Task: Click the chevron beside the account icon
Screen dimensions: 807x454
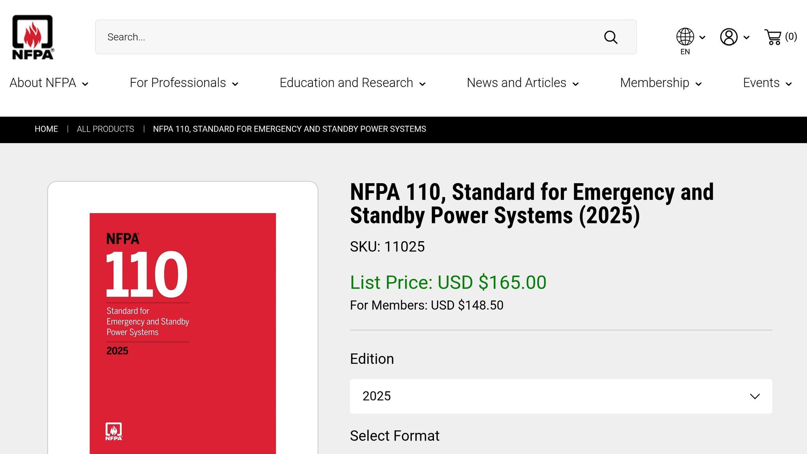Action: [746, 37]
